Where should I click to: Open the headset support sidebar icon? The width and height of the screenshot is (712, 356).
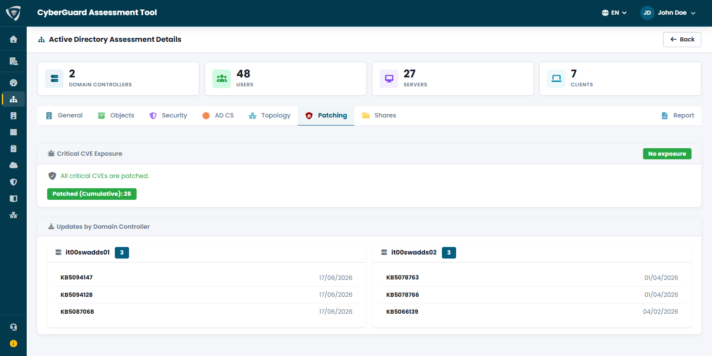[13, 327]
